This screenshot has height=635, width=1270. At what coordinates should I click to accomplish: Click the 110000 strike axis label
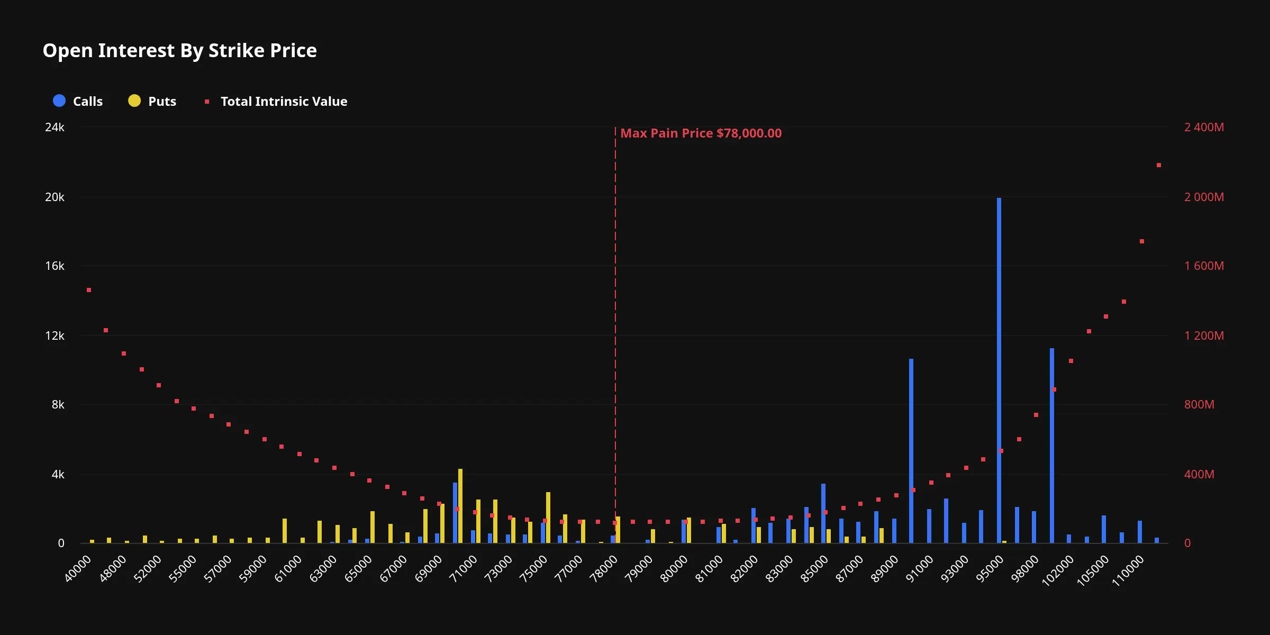pyautogui.click(x=1128, y=570)
